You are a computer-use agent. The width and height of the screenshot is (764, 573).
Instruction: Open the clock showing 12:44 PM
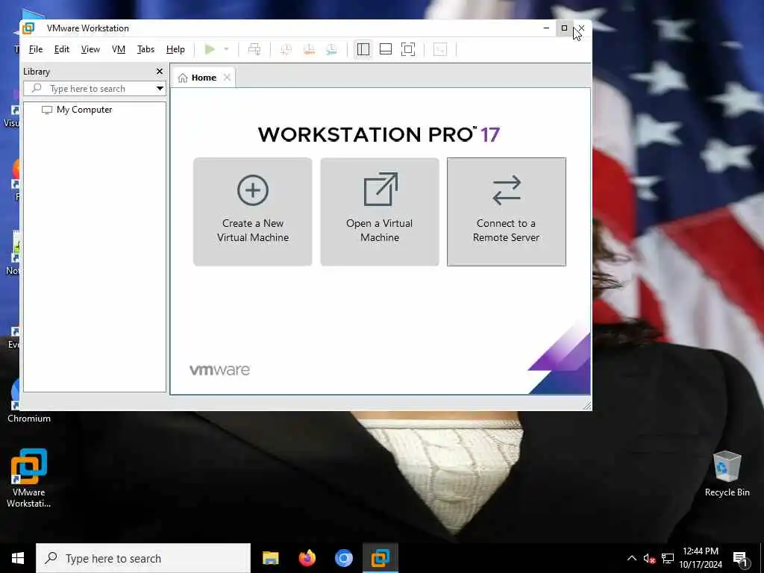coord(701,558)
